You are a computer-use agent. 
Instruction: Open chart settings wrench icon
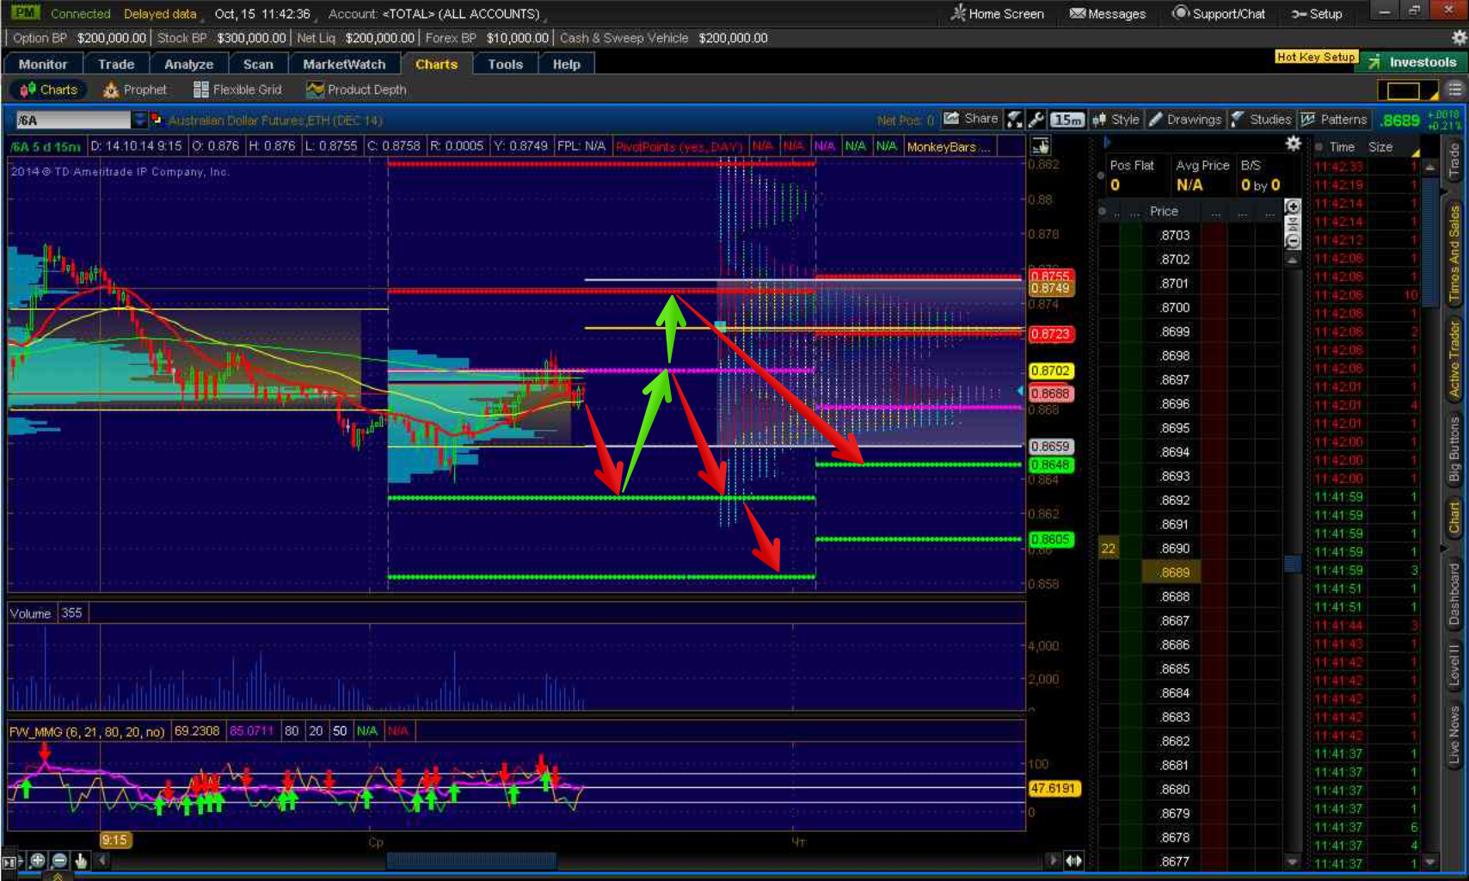[x=1036, y=120]
